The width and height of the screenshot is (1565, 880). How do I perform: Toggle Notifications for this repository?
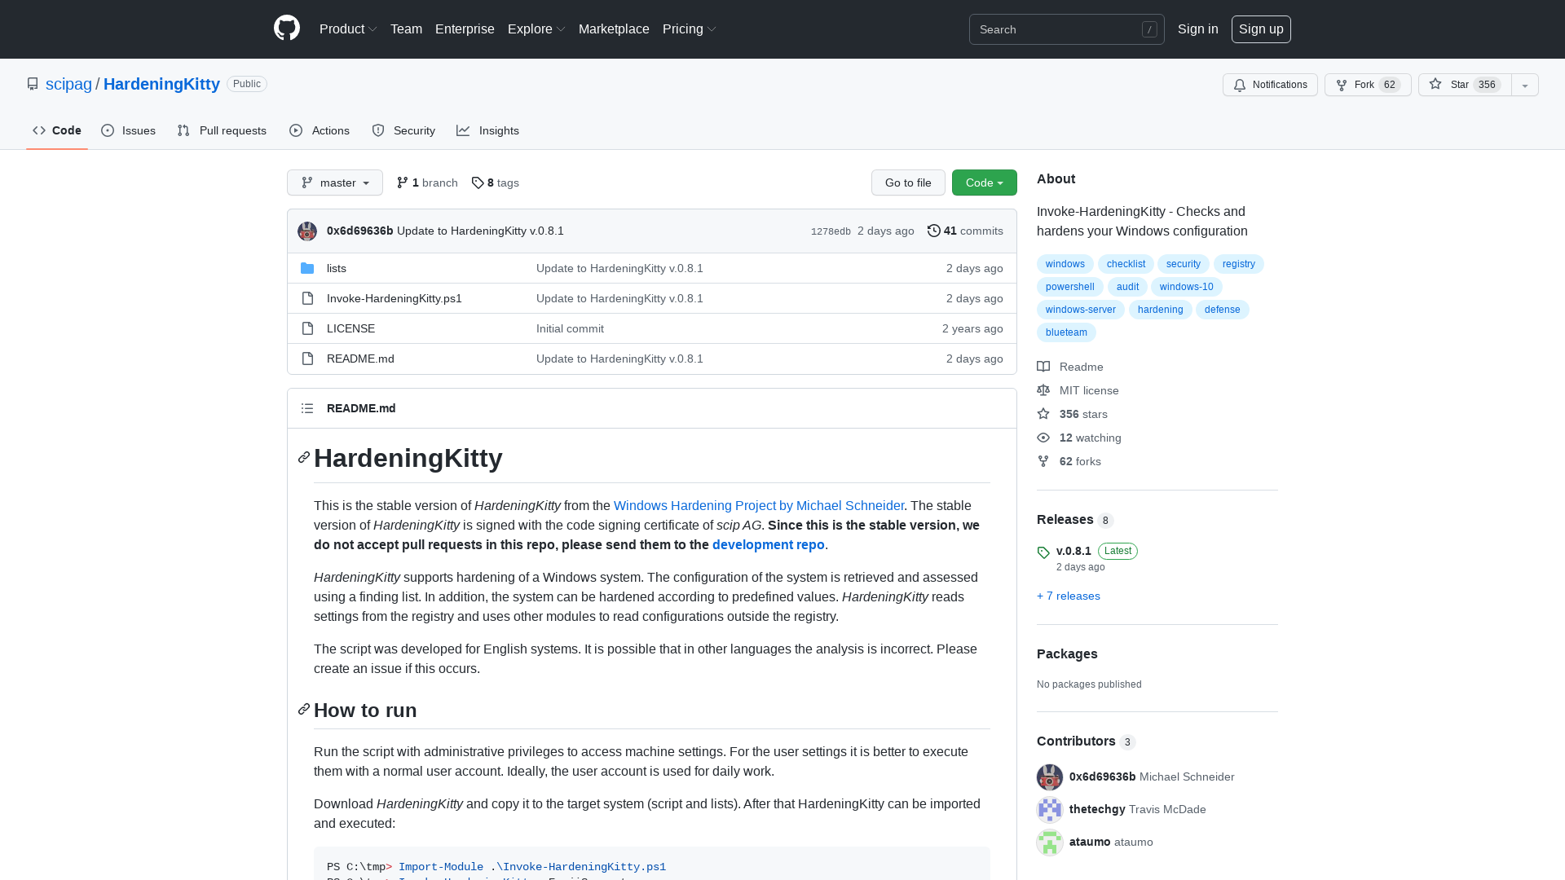pos(1269,85)
